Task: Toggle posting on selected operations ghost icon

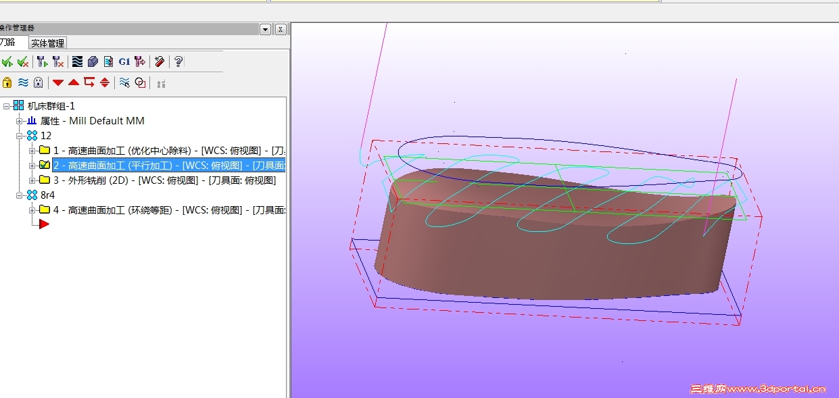Action: coord(39,82)
